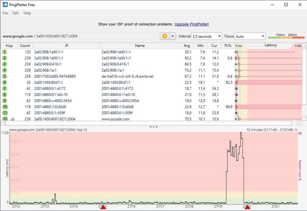
Task: Expand the 10 minutes time range dropdown
Action: coord(296,130)
